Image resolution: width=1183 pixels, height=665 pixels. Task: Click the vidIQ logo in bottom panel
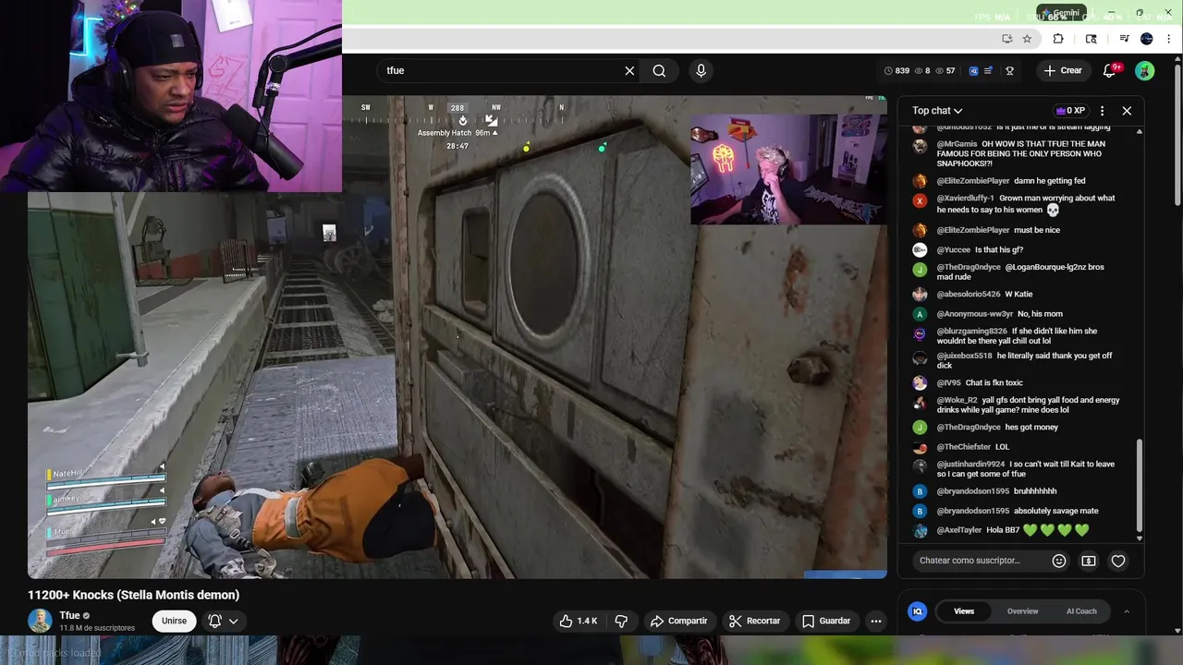(x=918, y=611)
